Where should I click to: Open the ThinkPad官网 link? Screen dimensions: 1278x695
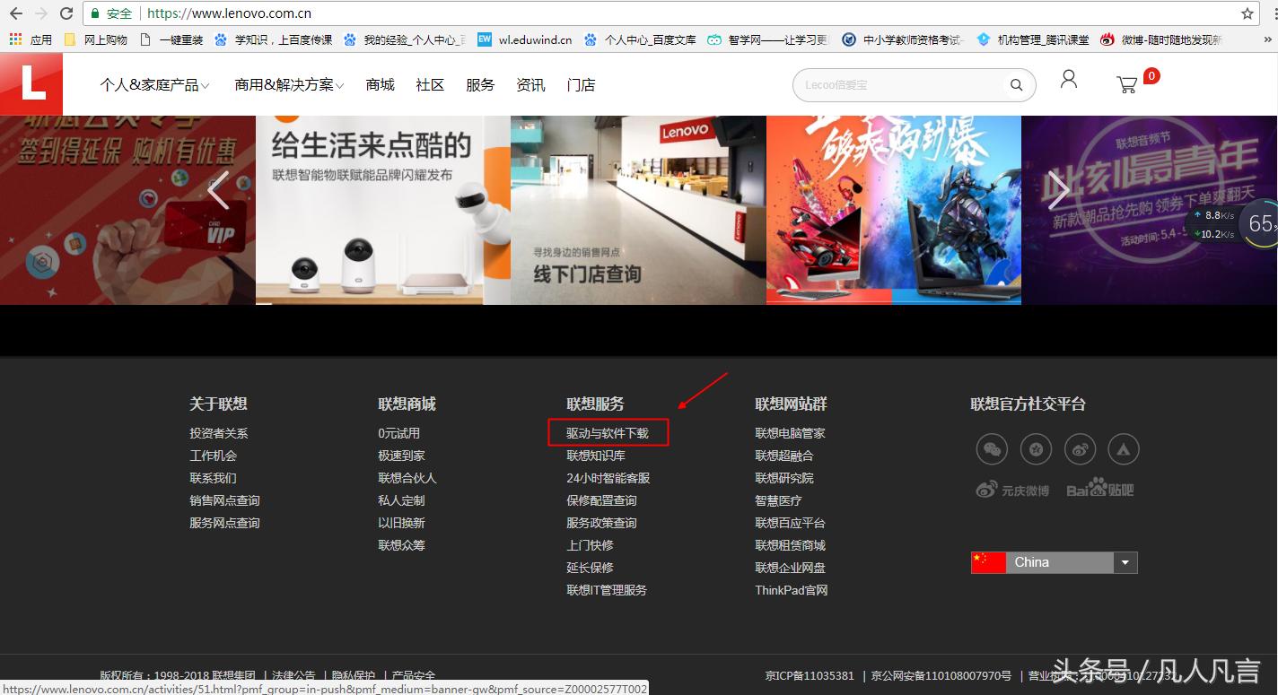tap(791, 590)
